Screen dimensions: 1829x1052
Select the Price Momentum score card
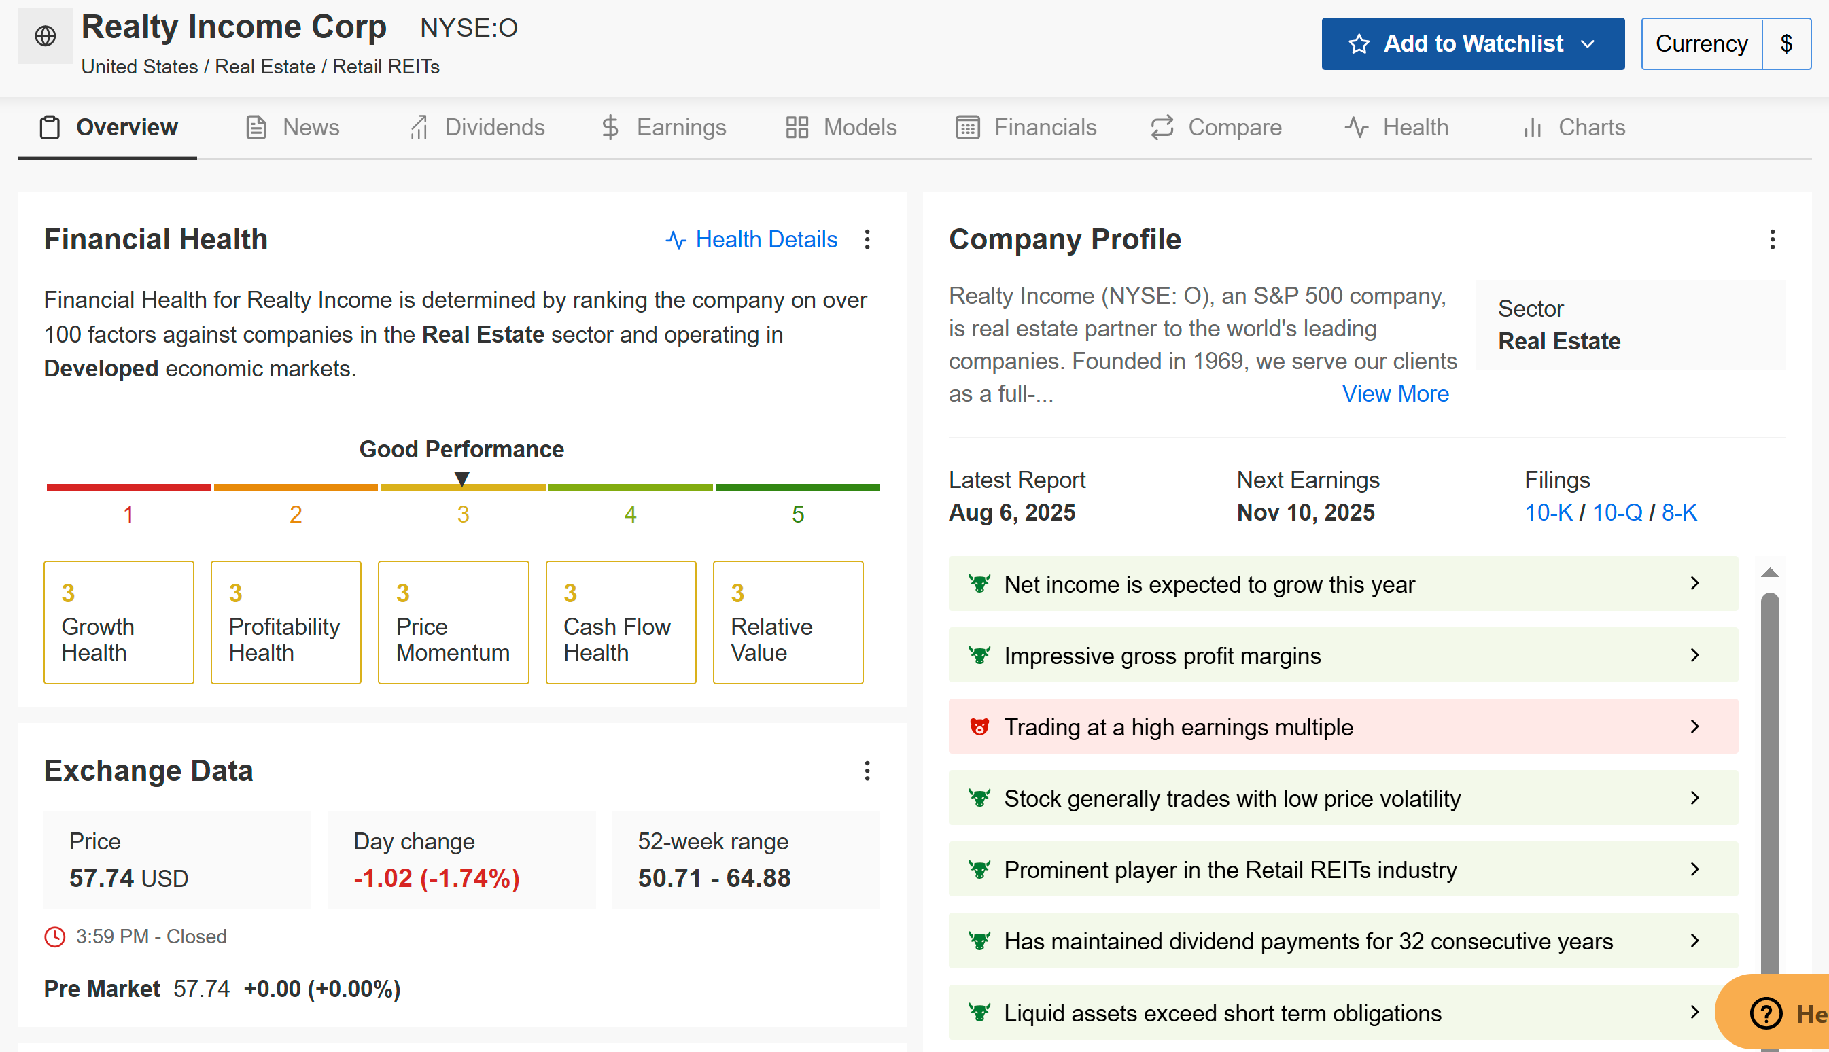(x=453, y=622)
